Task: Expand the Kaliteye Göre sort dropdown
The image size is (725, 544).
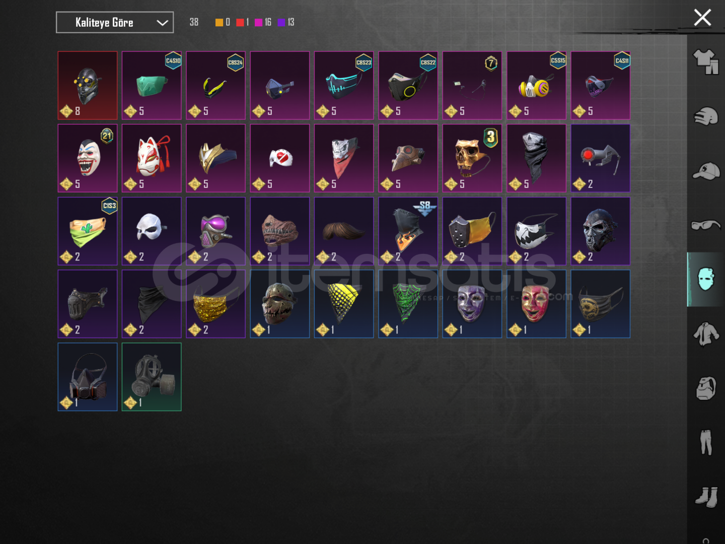Action: (x=115, y=23)
